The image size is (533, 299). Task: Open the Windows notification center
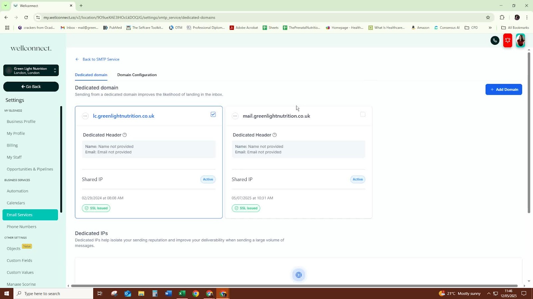click(524, 293)
